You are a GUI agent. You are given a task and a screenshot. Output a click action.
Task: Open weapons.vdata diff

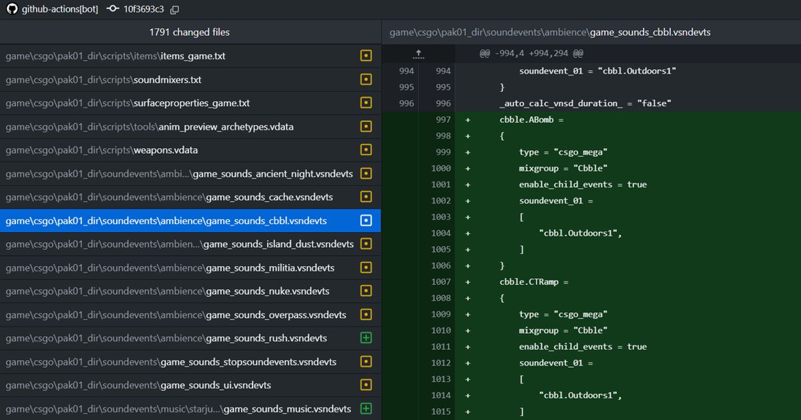[190, 150]
